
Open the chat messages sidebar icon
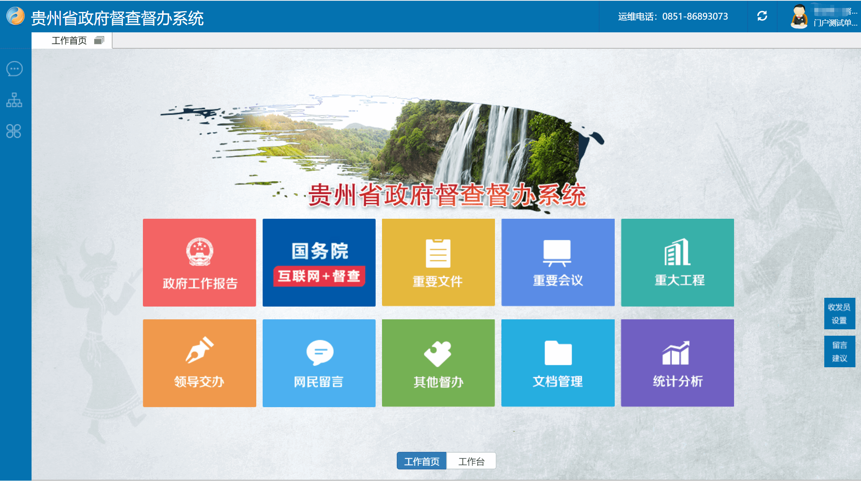coord(14,69)
